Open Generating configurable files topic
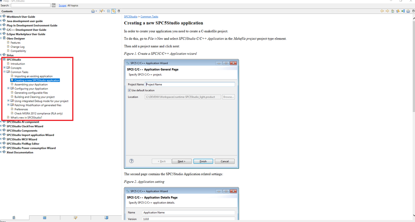This screenshot has width=415, height=222. point(31,93)
